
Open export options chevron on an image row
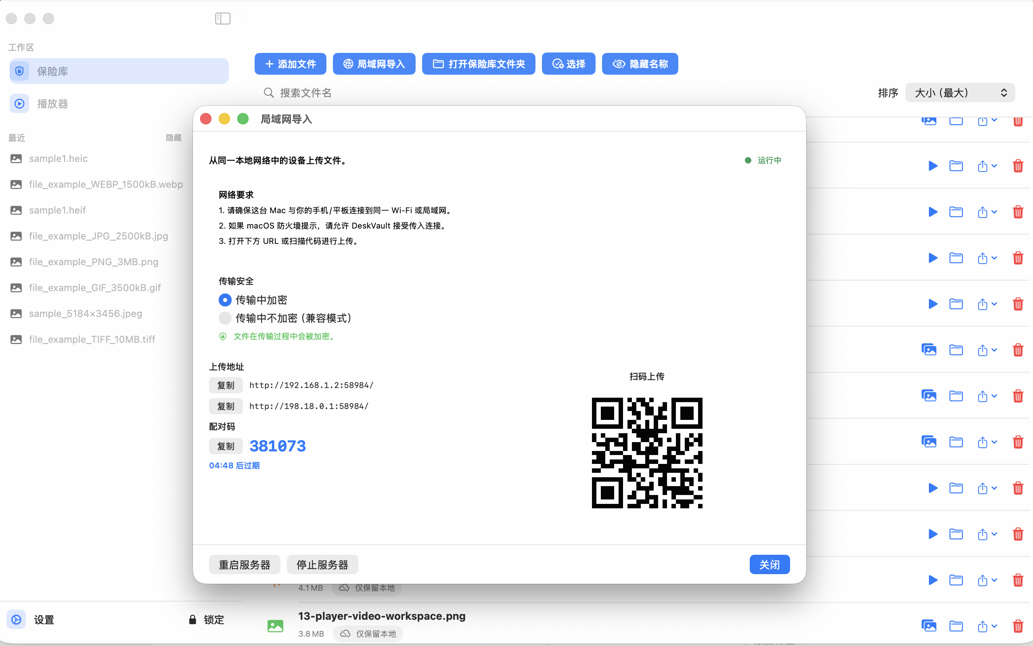click(x=995, y=350)
